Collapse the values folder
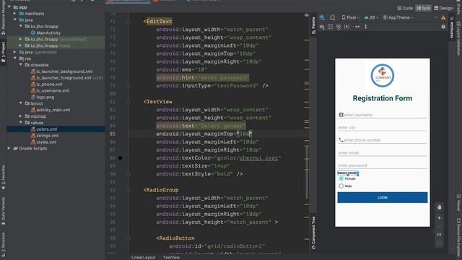This screenshot has height=260, width=462. point(21,123)
